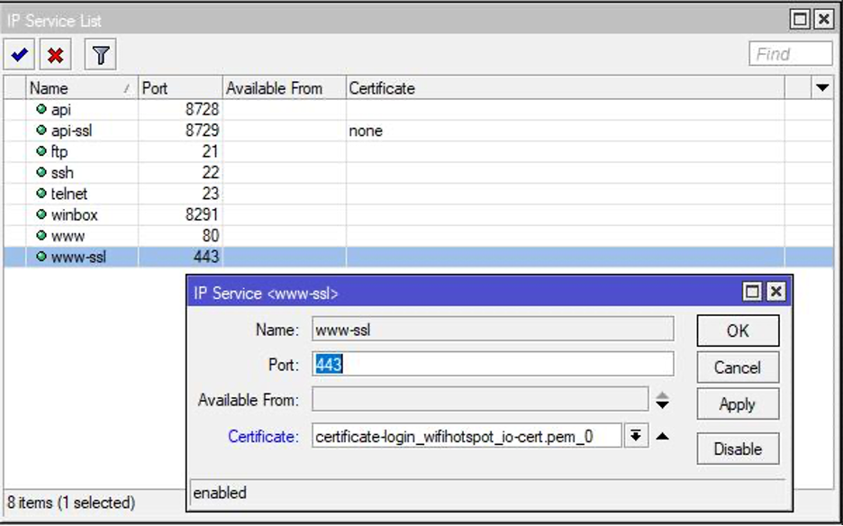The width and height of the screenshot is (843, 526).
Task: Click the '8 items (1 selected)' status text
Action: tap(71, 503)
